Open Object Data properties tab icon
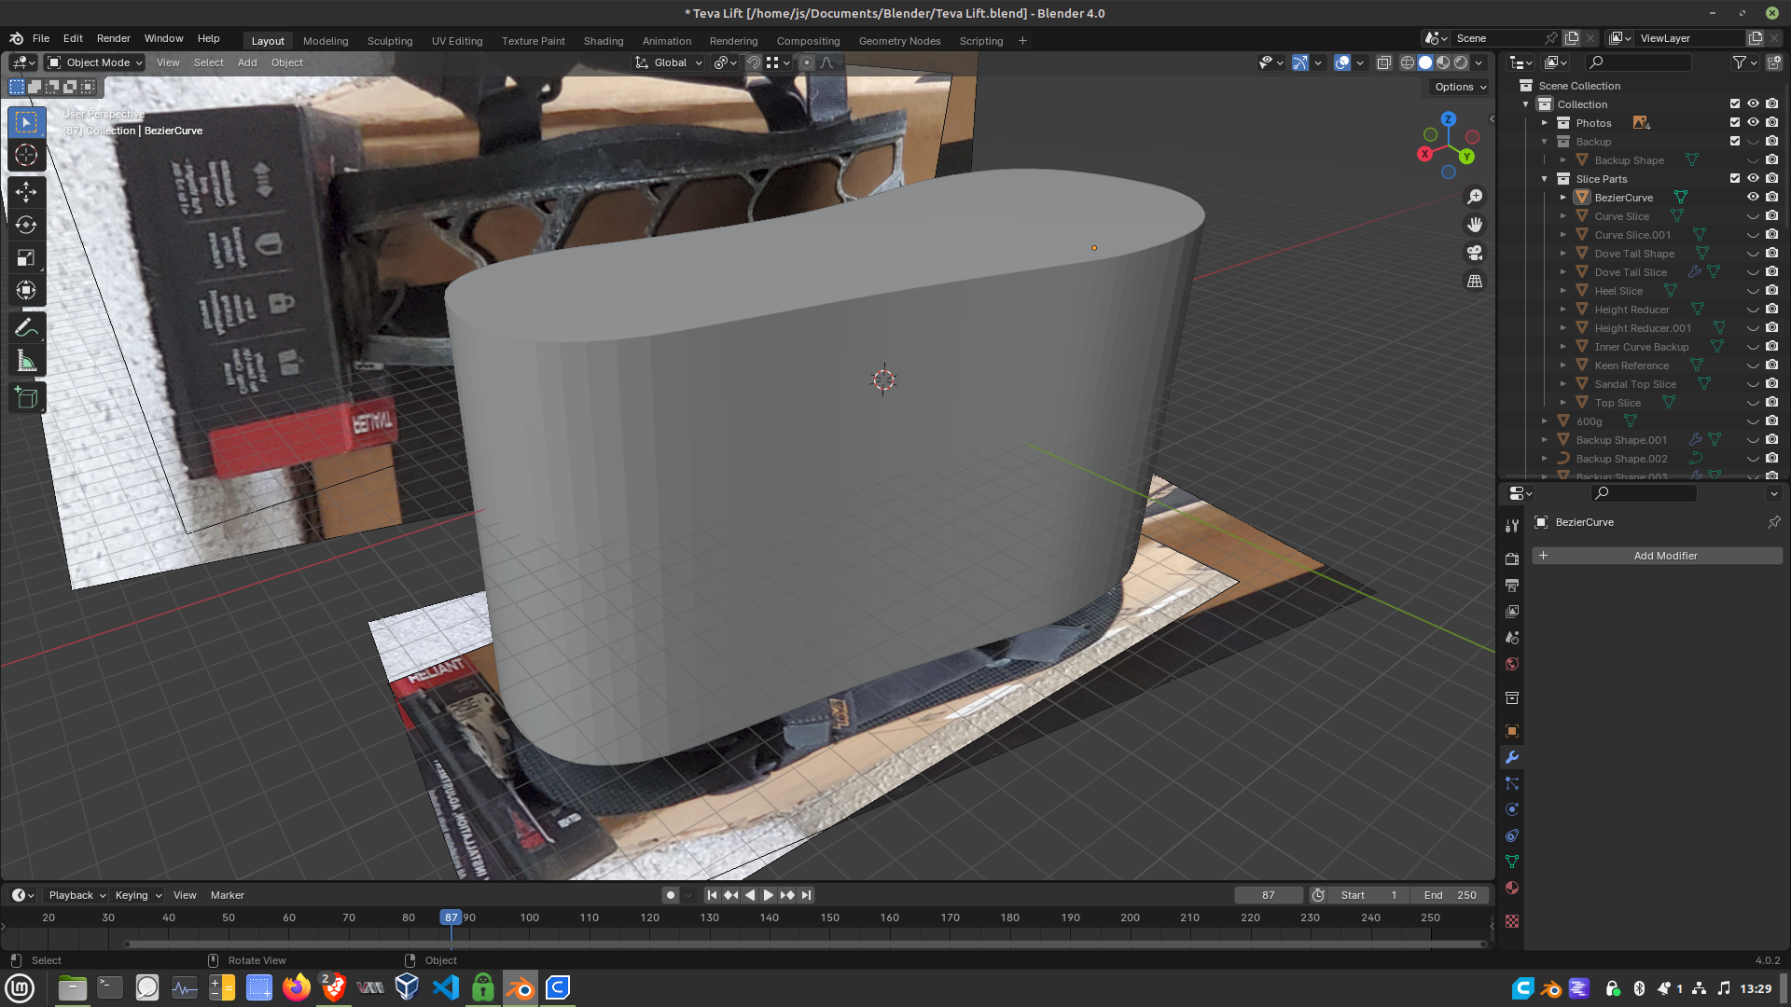The height and width of the screenshot is (1007, 1791). (x=1512, y=862)
